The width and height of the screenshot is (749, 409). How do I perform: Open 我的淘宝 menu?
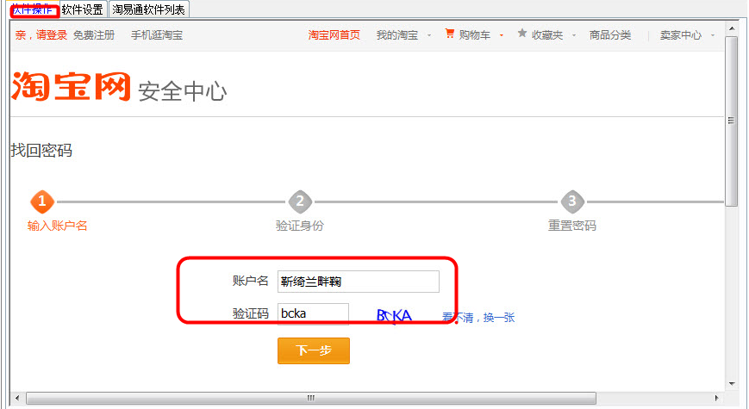point(397,34)
